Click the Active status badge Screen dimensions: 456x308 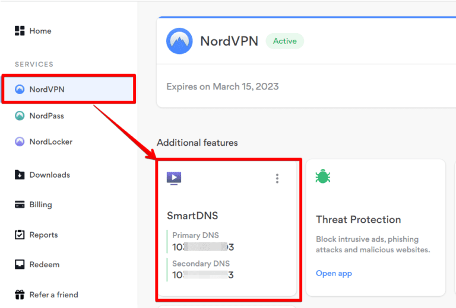[x=284, y=41]
